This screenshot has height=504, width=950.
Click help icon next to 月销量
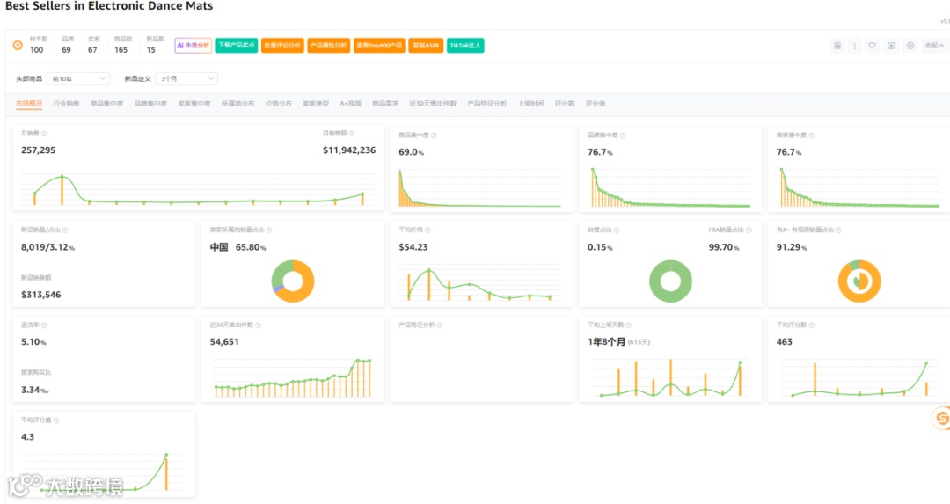[44, 134]
